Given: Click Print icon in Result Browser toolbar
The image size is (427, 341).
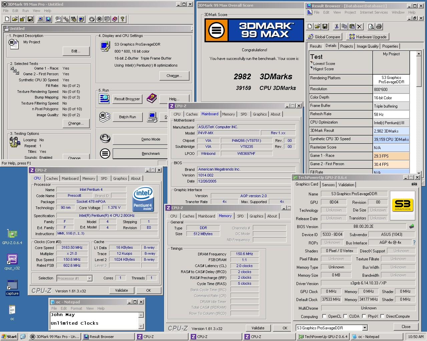Looking at the screenshot, I should pyautogui.click(x=379, y=26).
